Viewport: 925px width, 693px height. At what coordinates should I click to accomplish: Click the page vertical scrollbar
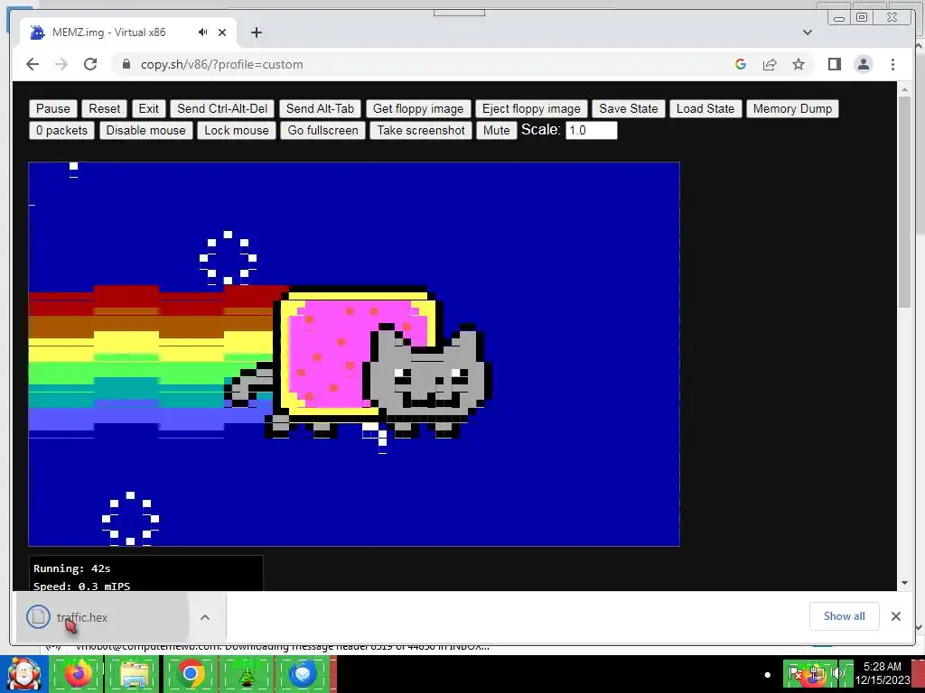905,200
